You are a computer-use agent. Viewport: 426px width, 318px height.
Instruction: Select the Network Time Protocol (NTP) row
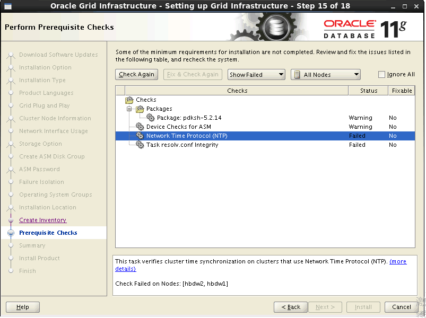265,136
